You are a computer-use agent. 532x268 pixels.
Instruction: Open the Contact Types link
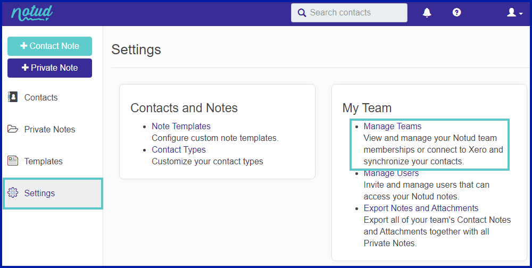tap(178, 149)
